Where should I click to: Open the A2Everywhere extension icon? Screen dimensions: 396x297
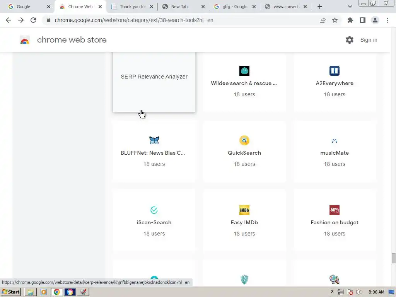[335, 71]
